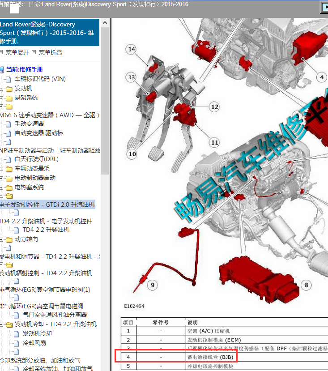Viewport: 328px width, 371px height.
Task: Click the 电动制动器启动 folder icon
Action: coord(9,179)
